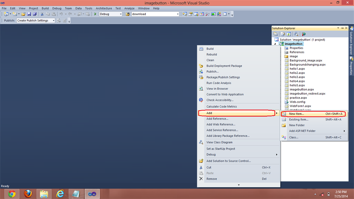Expand the Add submenu arrow
Screen dimensions: 354x199
pos(277,113)
